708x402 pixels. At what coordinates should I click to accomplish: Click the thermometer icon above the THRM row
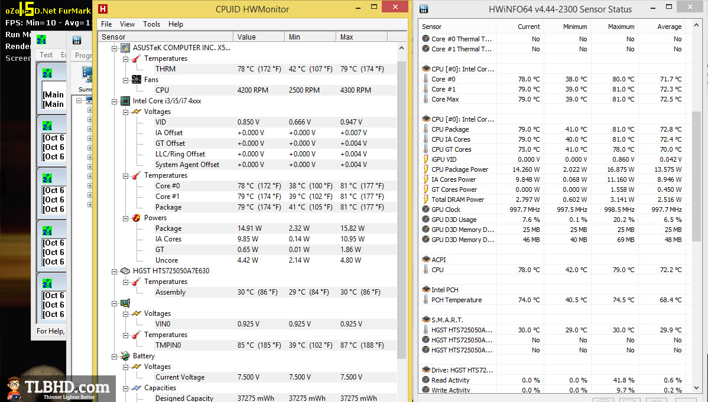(137, 58)
